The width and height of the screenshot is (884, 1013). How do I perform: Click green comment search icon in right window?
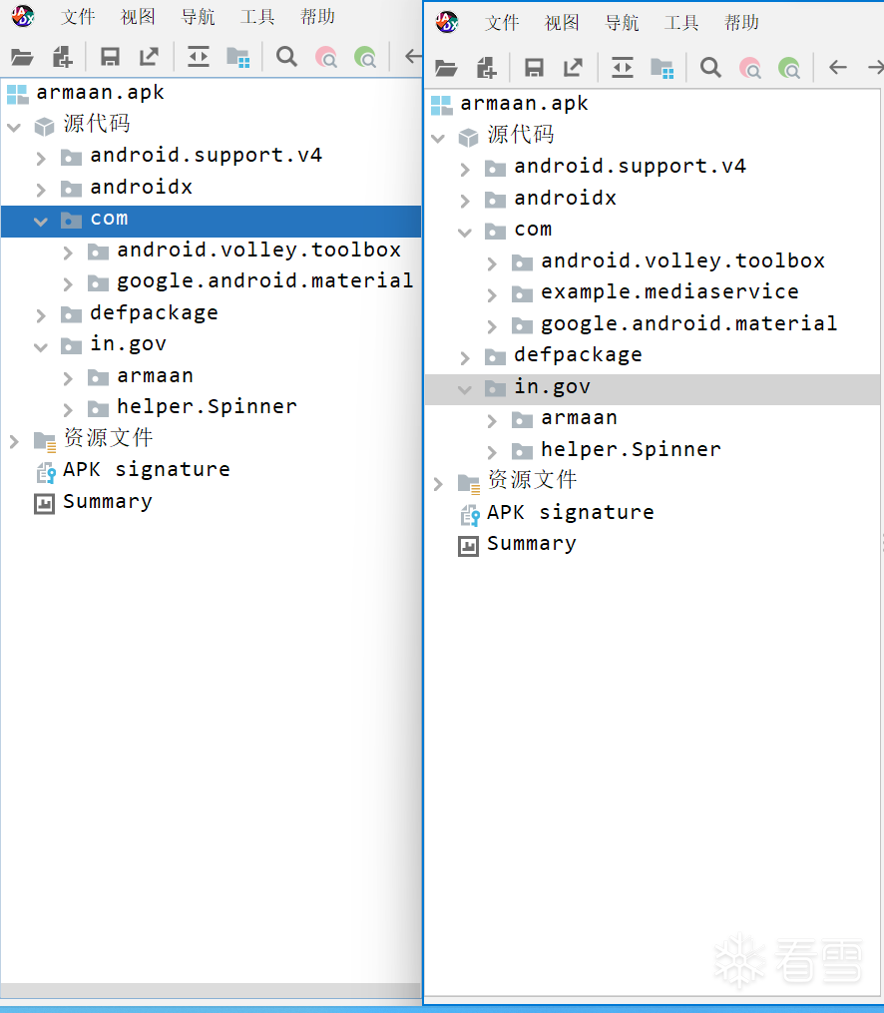pyautogui.click(x=789, y=68)
